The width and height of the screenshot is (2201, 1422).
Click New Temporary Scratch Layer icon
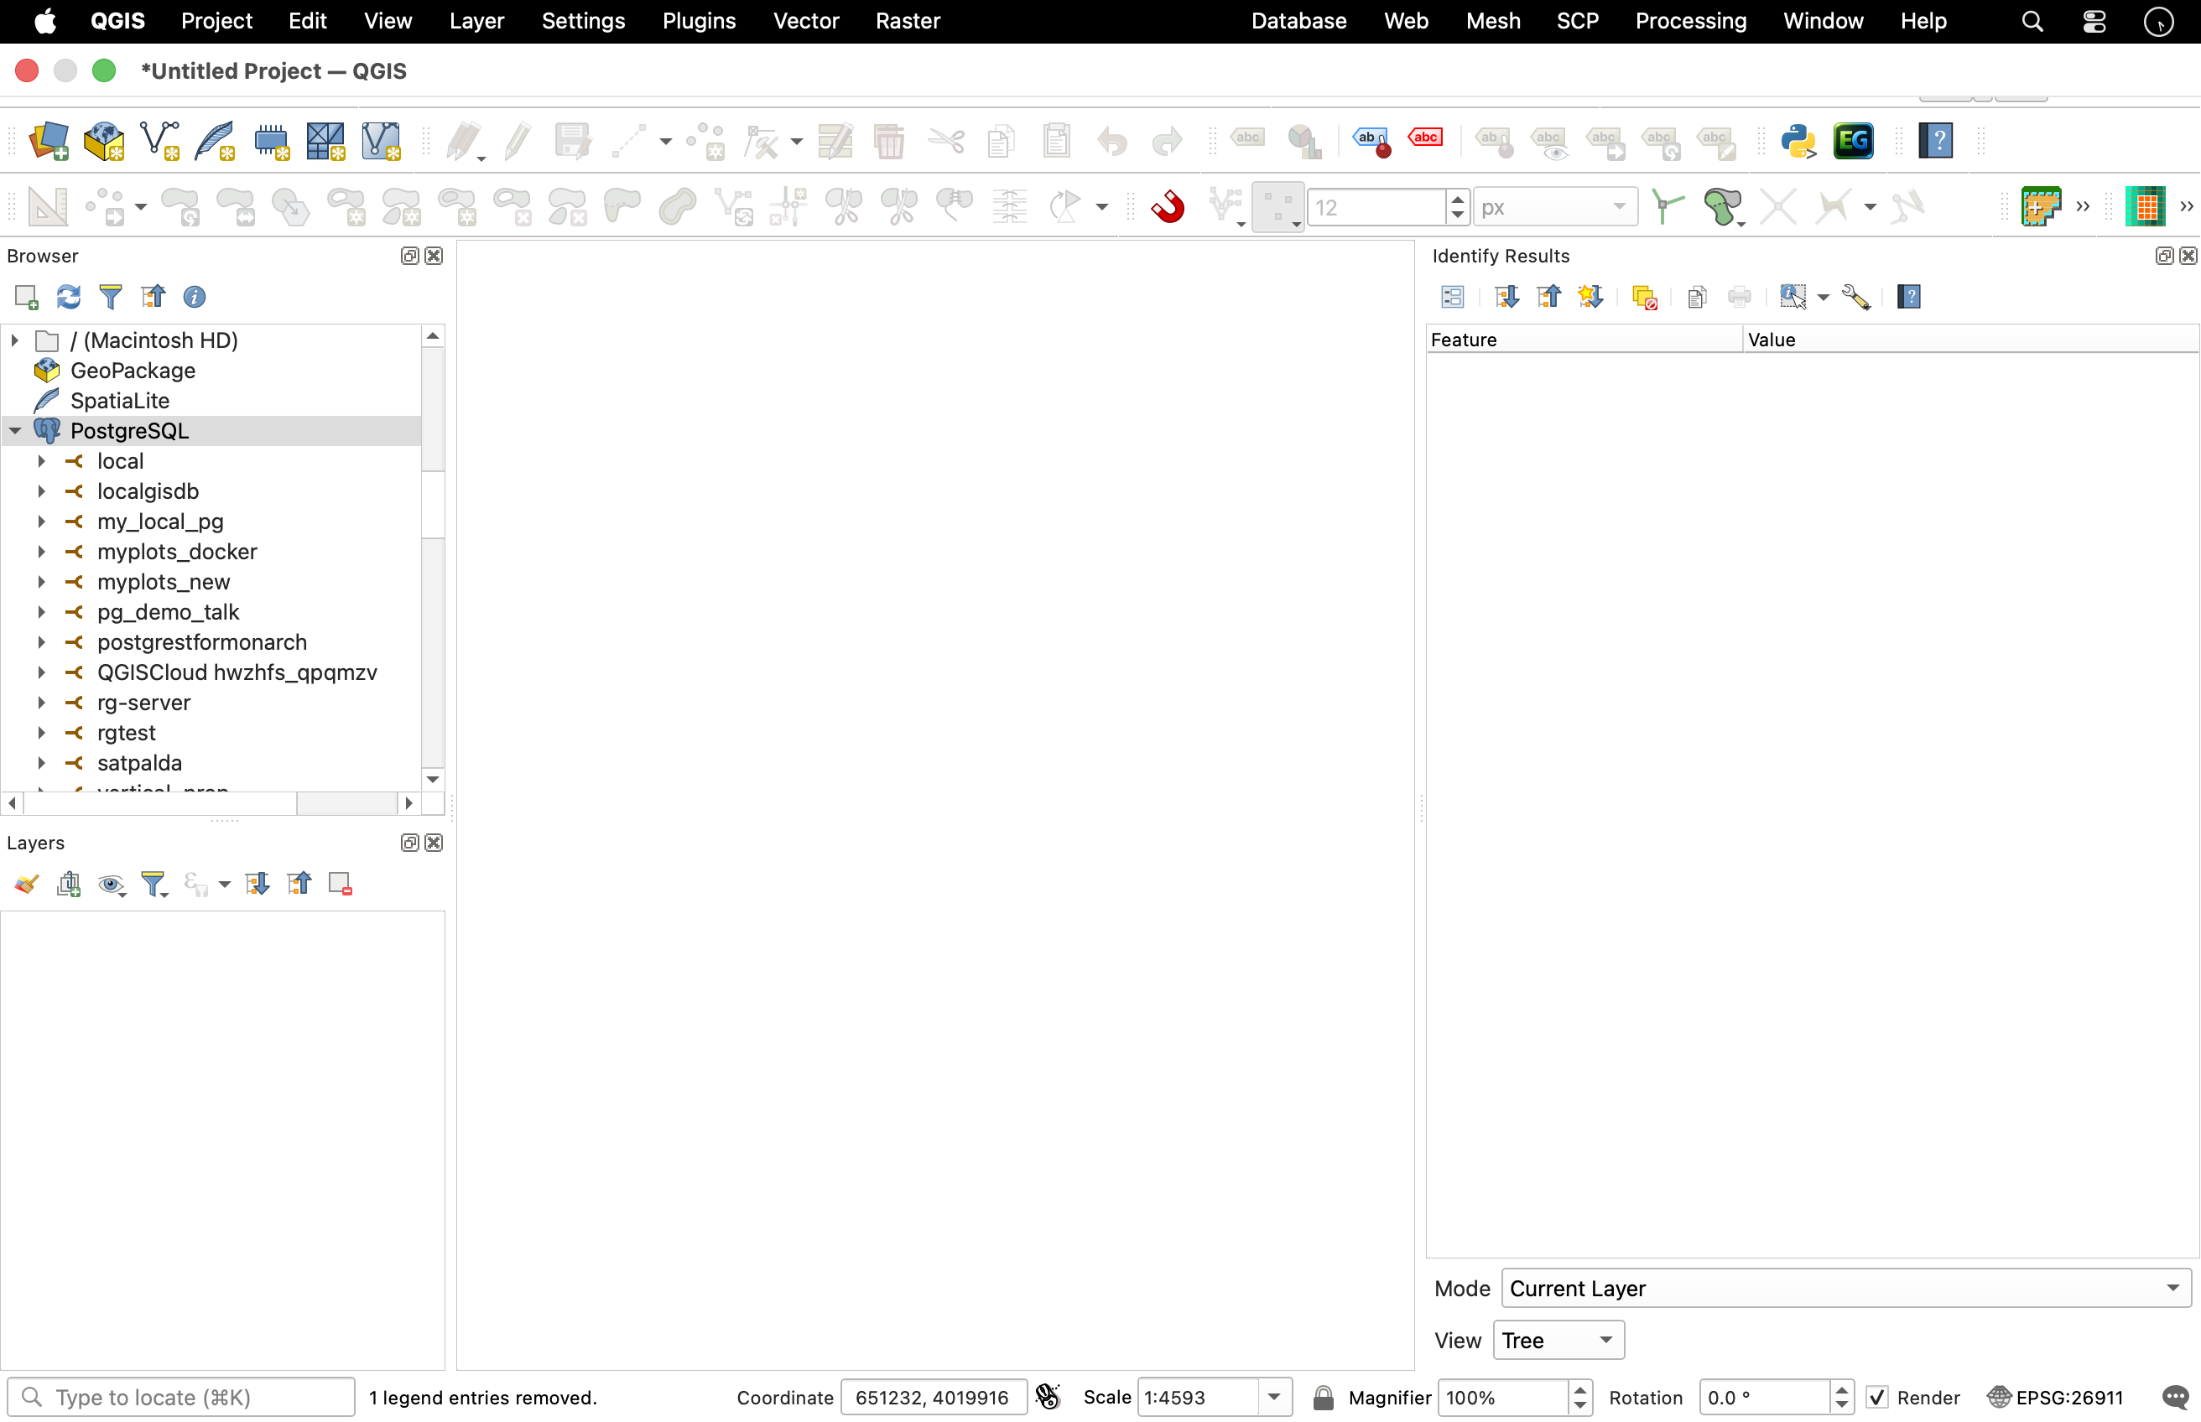(x=272, y=141)
